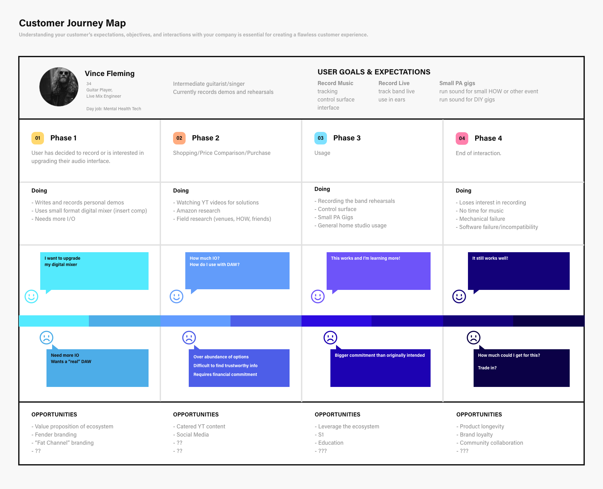This screenshot has width=603, height=489.
Task: Select the blue 03 phase badge
Action: coord(321,138)
